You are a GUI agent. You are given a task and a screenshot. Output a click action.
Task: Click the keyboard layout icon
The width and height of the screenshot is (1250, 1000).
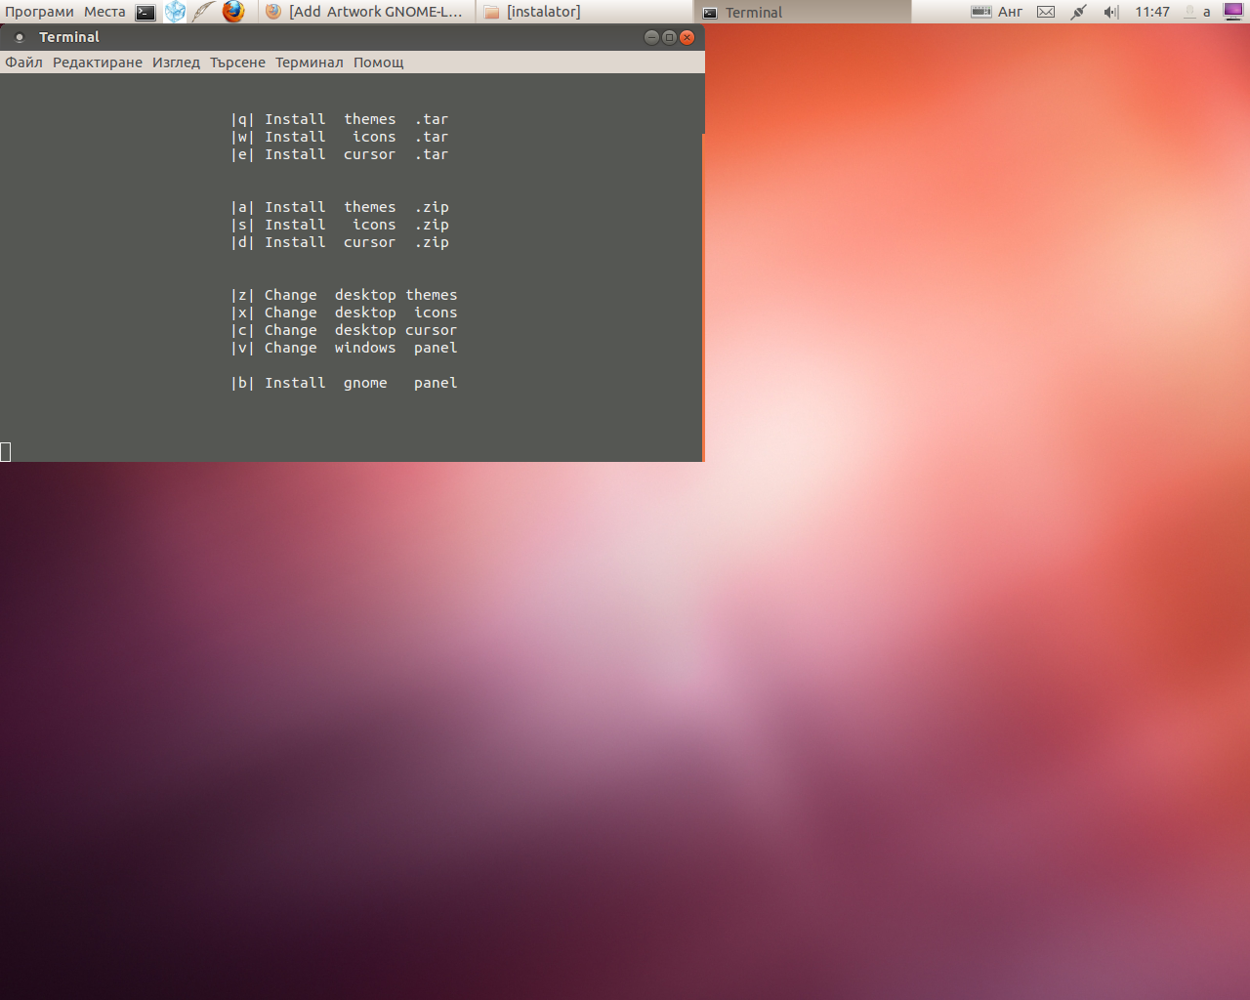click(981, 12)
